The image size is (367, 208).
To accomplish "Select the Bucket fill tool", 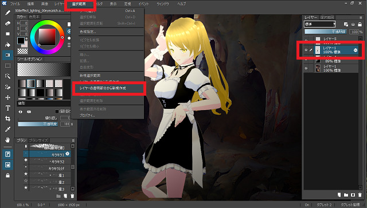I will [x=7, y=45].
